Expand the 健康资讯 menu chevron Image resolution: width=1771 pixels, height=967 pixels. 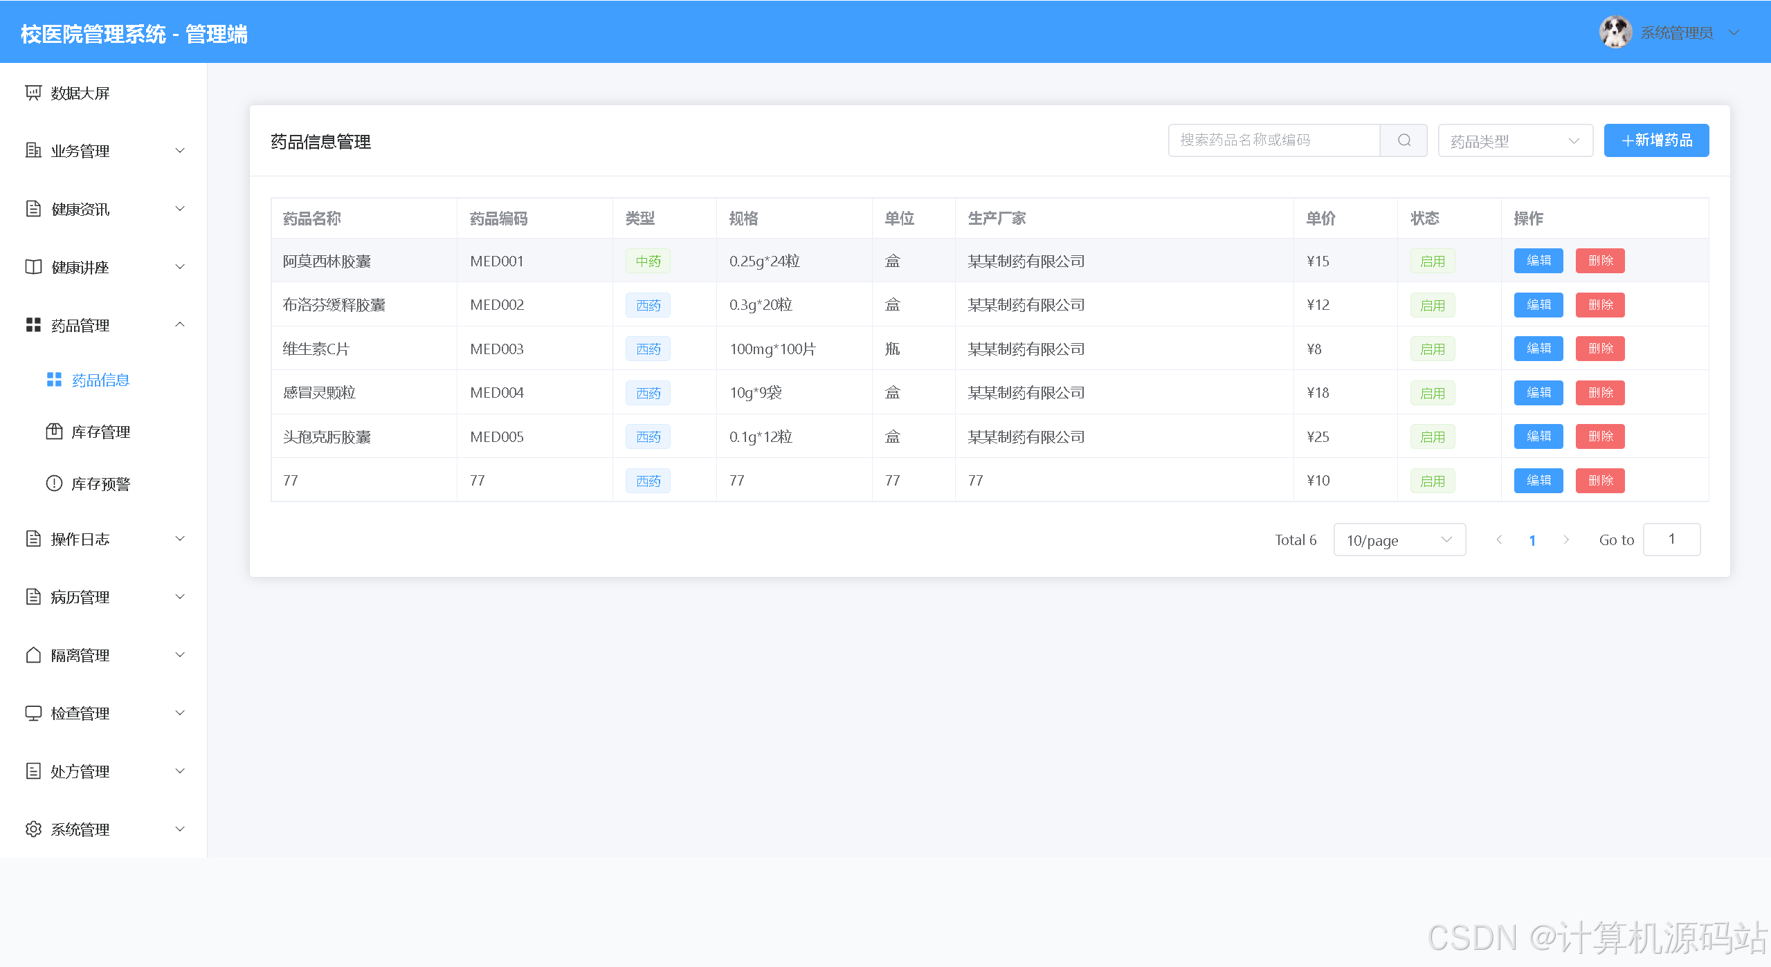[180, 208]
